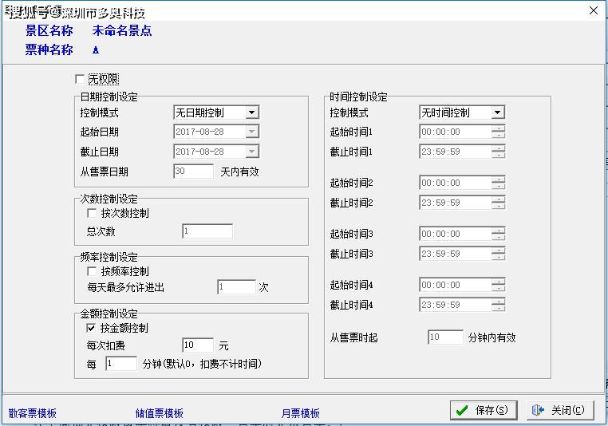Click the 截止时间3 time field
The width and height of the screenshot is (608, 426).
point(456,254)
